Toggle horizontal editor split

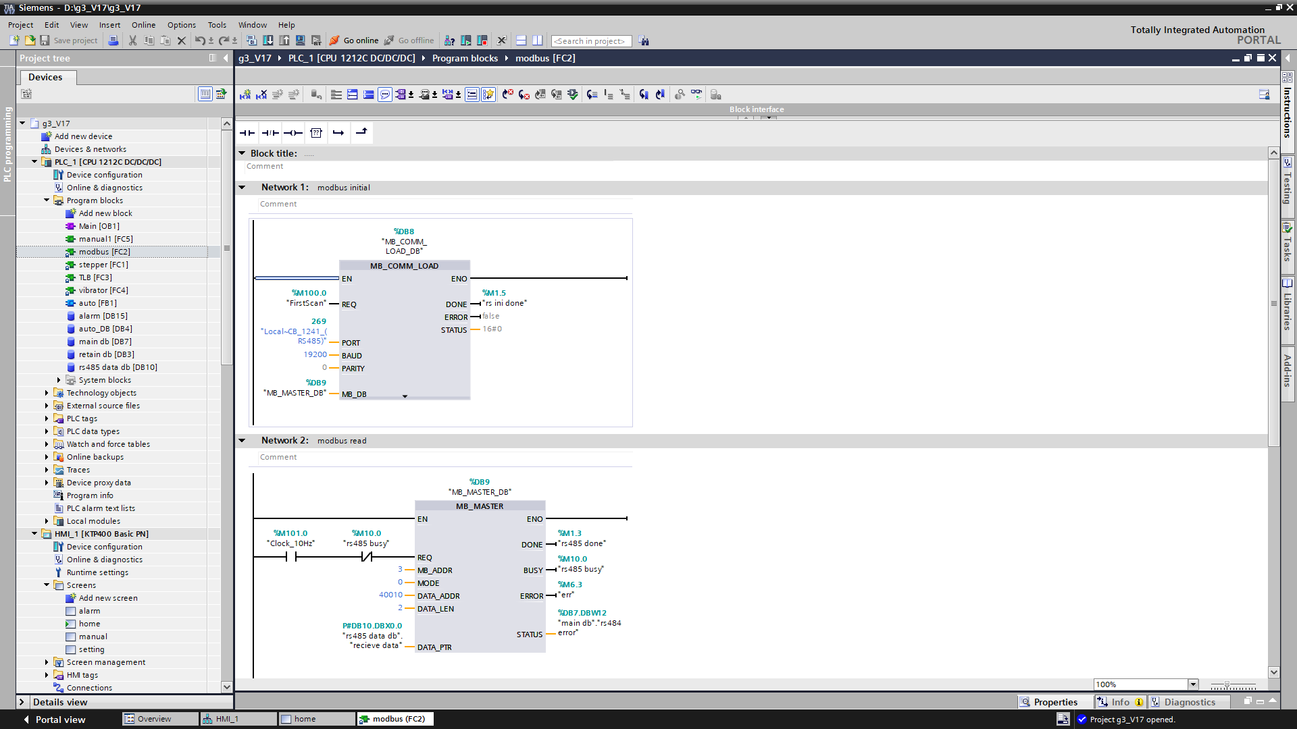point(521,40)
